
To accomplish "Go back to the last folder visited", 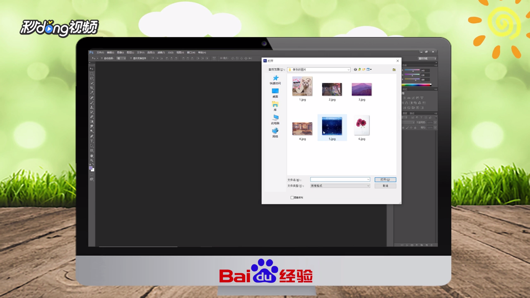I will point(355,70).
